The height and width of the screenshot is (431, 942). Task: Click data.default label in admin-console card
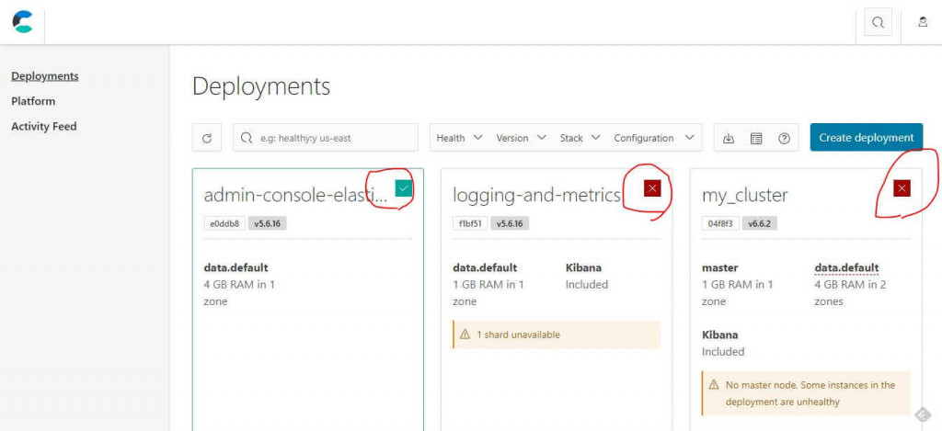point(236,267)
